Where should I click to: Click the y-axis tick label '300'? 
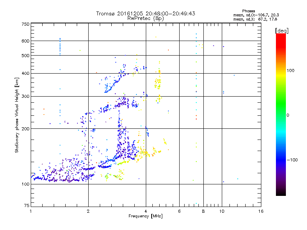pos(25,96)
